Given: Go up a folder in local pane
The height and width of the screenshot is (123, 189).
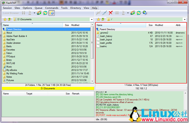Looking at the screenshot, I should click(x=10, y=19).
